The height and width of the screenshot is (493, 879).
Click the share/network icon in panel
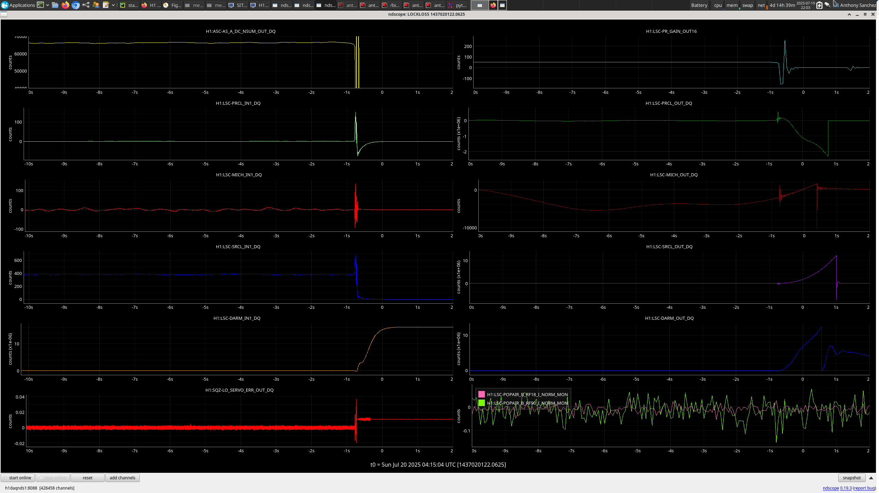[x=86, y=5]
